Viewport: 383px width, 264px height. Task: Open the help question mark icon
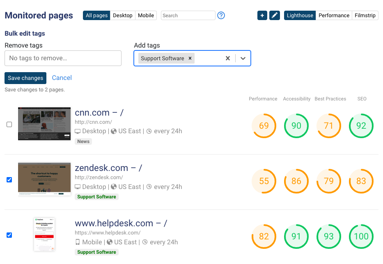[221, 15]
